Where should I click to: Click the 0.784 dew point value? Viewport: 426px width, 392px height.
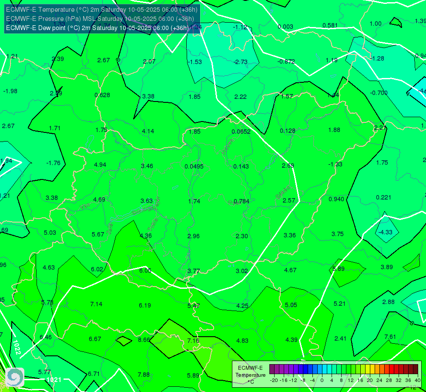click(242, 201)
